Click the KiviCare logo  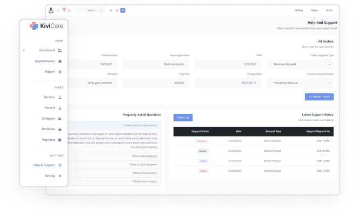[x=47, y=26]
